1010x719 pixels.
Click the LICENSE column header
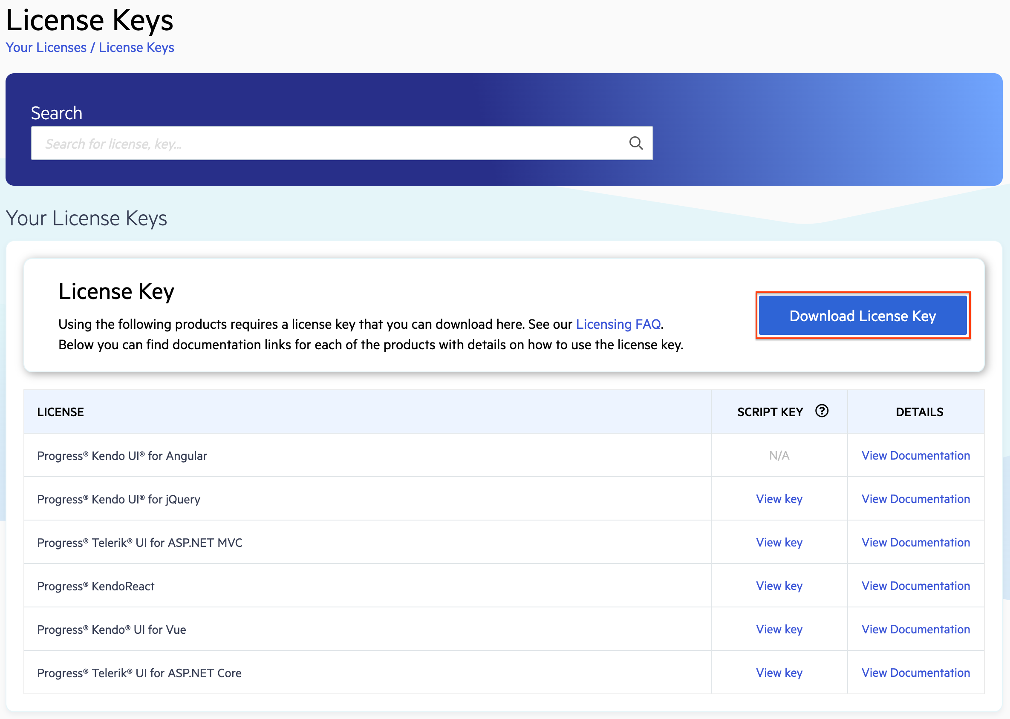pos(60,411)
